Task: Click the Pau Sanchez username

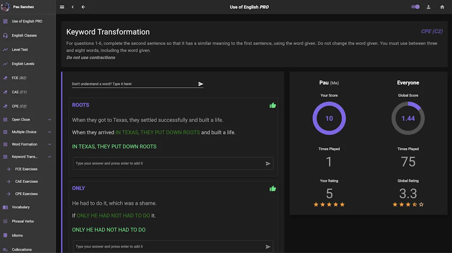Action: pyautogui.click(x=23, y=7)
